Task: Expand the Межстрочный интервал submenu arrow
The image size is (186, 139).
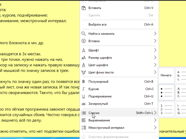Action: [155, 128]
